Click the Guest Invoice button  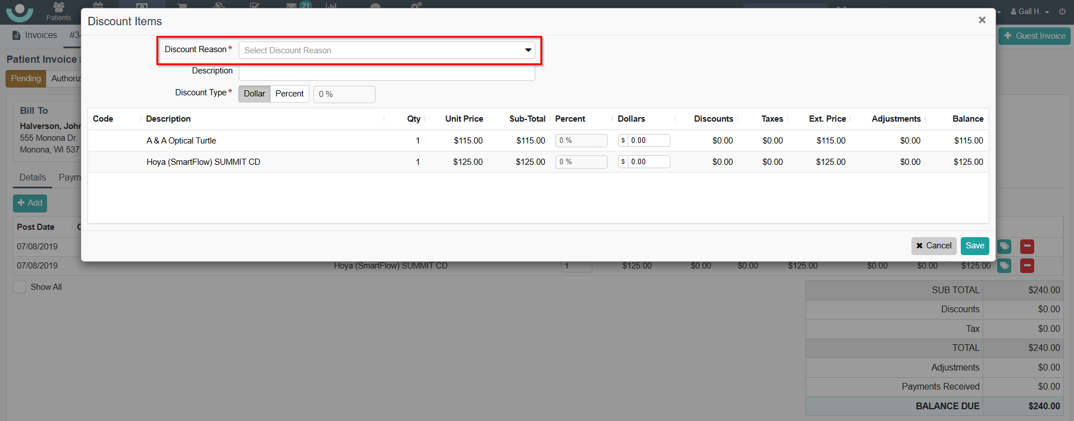point(1034,36)
